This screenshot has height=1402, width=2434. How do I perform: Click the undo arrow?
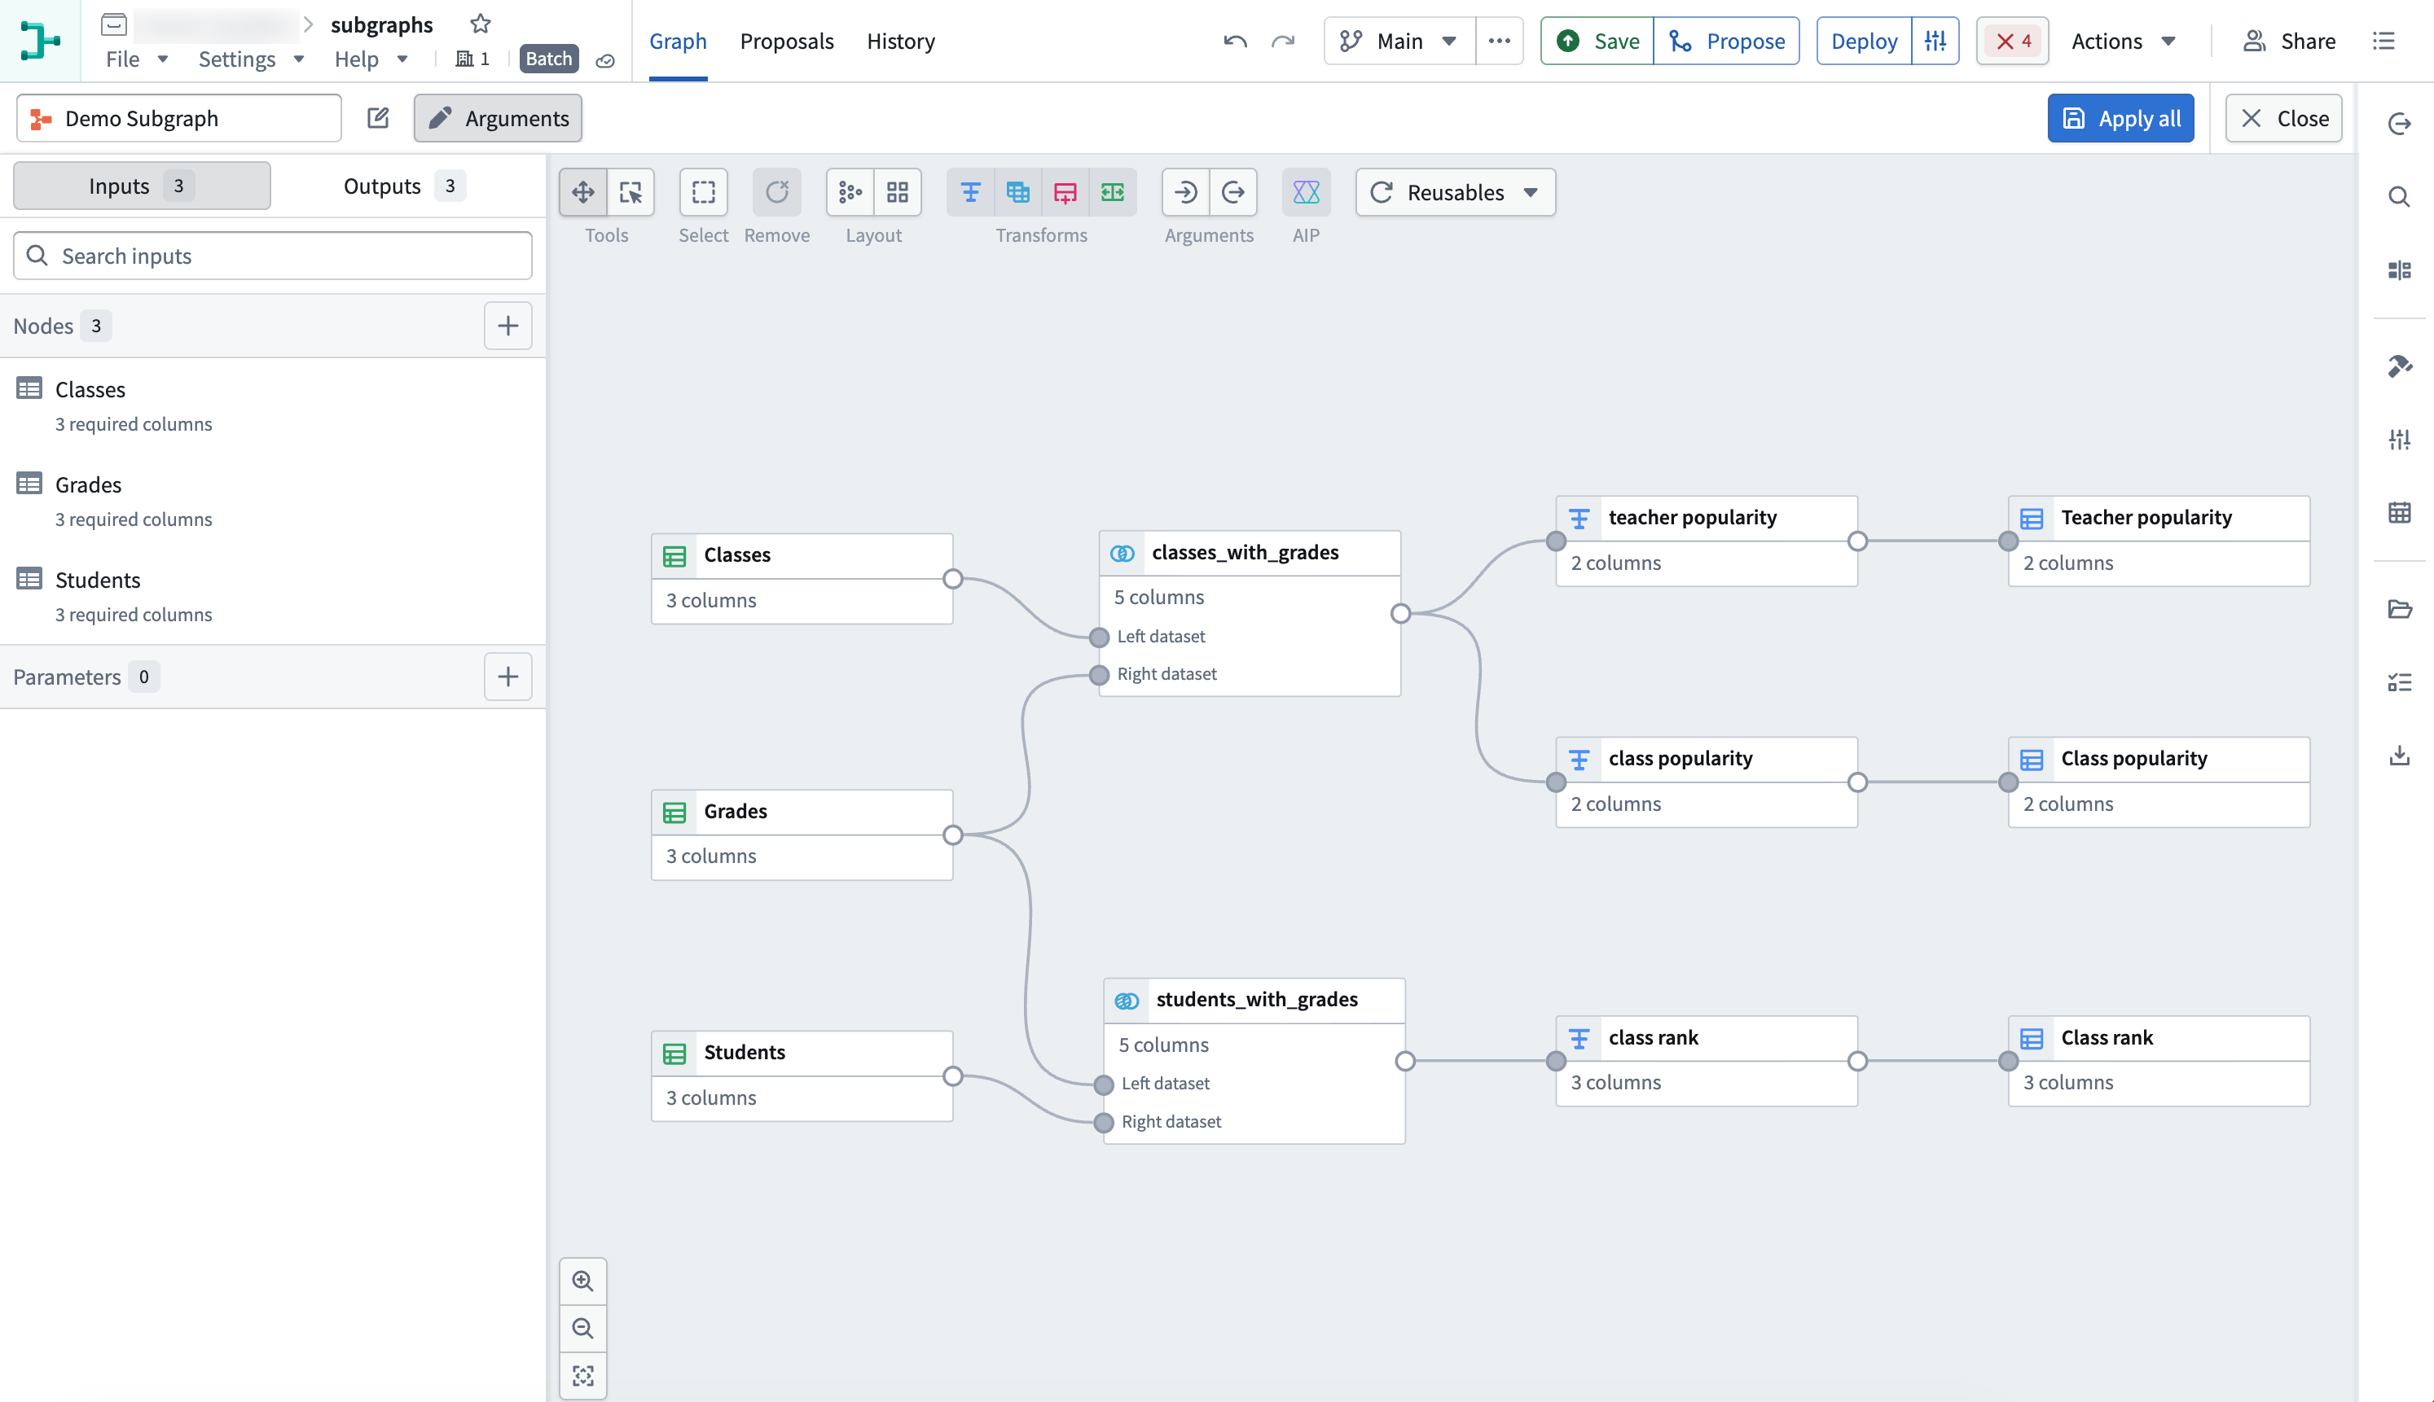1236,42
